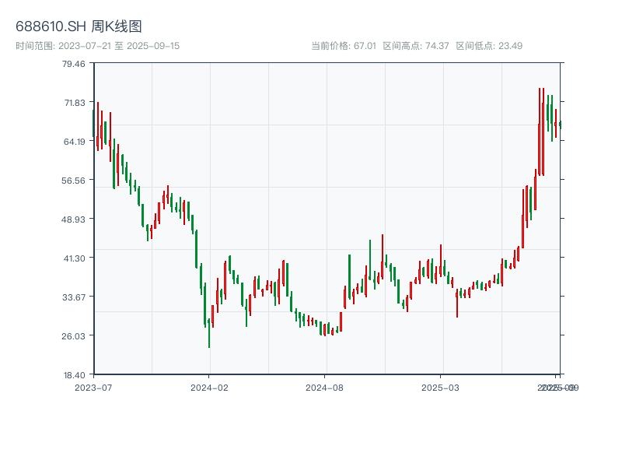Click y-axis label 18.40
This screenshot has width=622, height=467.
[74, 375]
